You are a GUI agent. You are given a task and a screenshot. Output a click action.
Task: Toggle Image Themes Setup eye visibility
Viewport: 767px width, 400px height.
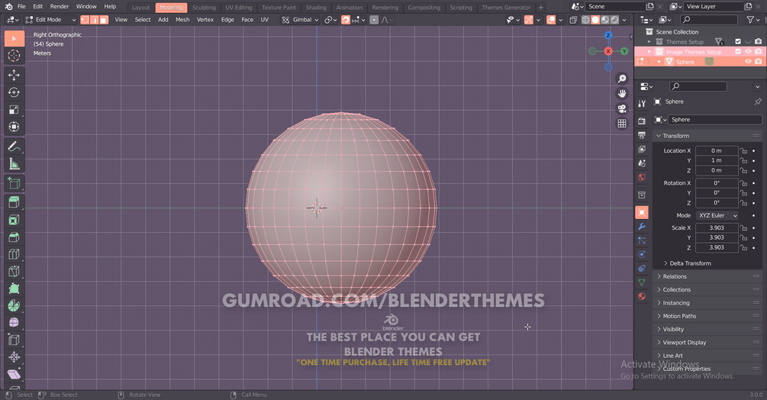(x=748, y=51)
